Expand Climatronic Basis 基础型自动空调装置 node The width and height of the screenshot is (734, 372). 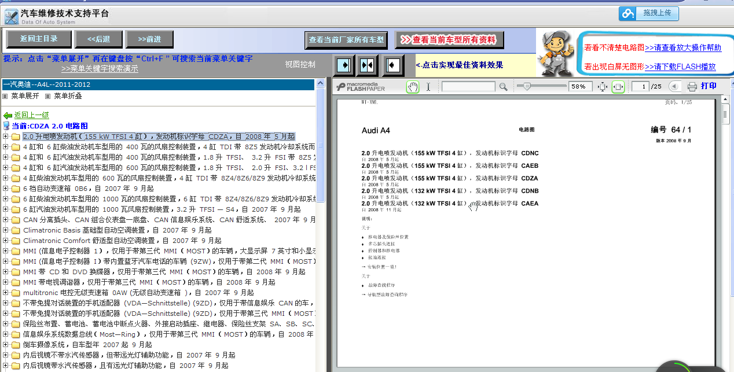pos(6,230)
